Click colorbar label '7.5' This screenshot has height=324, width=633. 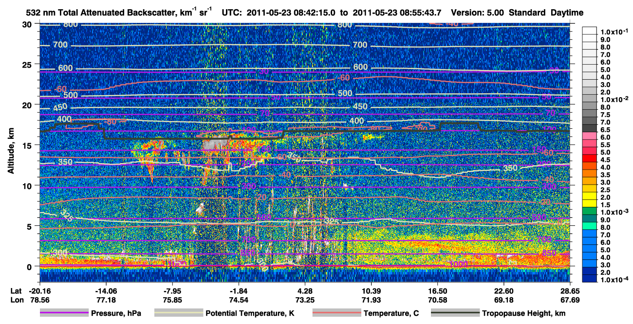(x=605, y=115)
